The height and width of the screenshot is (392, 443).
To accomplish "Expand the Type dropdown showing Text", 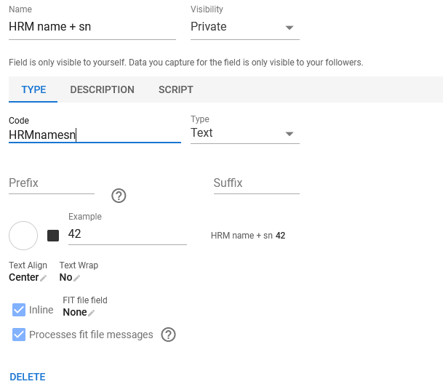I will (244, 133).
